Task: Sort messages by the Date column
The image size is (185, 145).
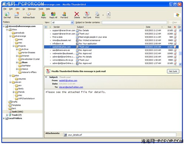Action: coord(154,27)
